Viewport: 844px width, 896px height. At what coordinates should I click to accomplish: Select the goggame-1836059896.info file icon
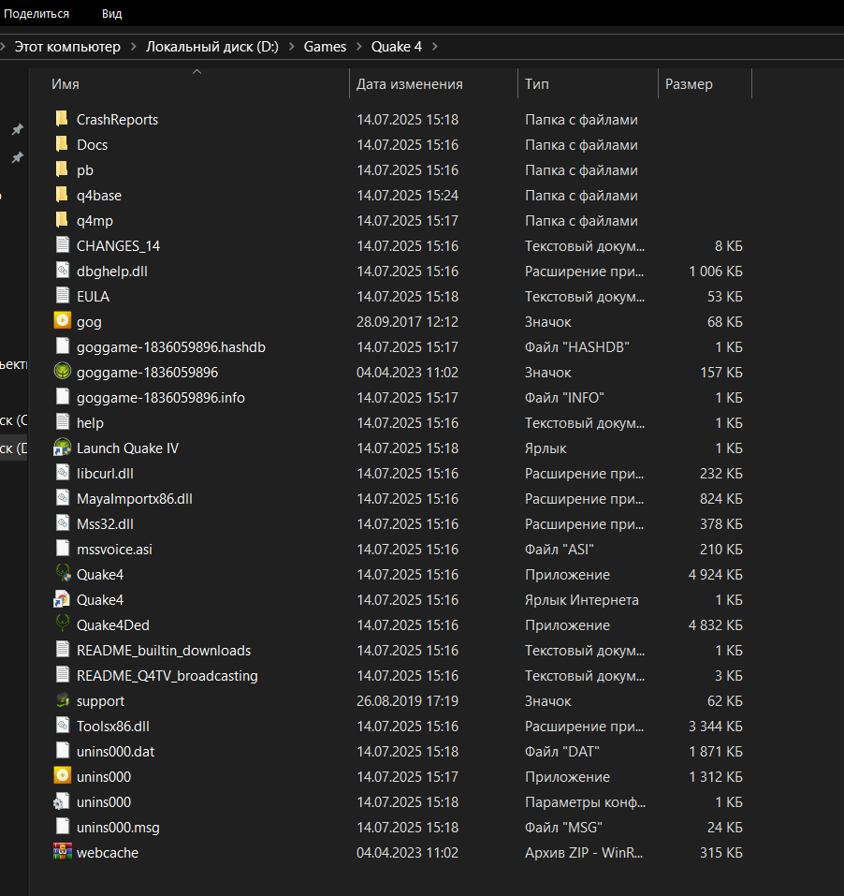pos(63,397)
